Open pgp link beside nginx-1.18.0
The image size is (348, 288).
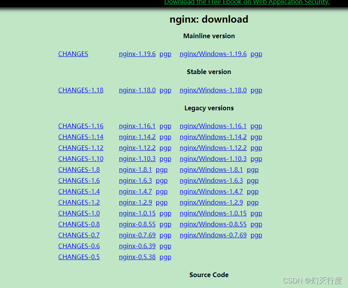pyautogui.click(x=165, y=90)
